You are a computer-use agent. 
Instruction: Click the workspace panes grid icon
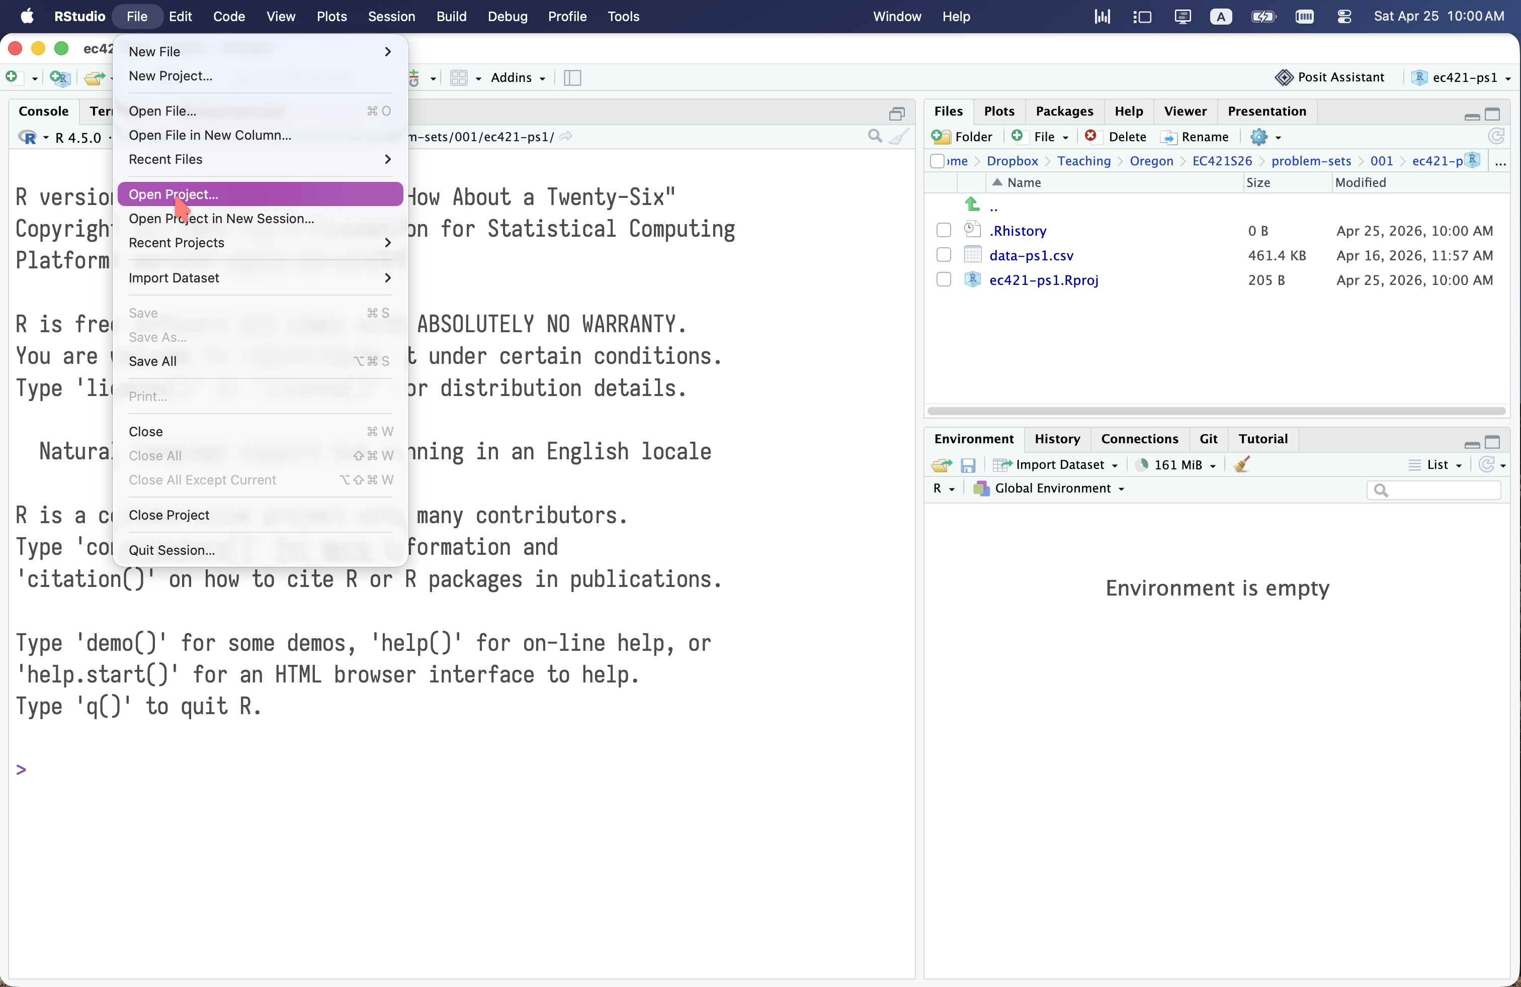tap(459, 78)
